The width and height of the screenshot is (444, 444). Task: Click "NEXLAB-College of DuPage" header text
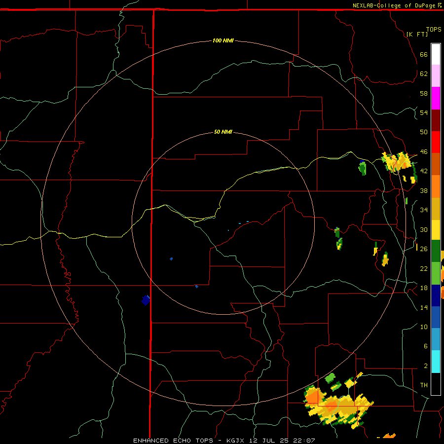[x=394, y=5]
